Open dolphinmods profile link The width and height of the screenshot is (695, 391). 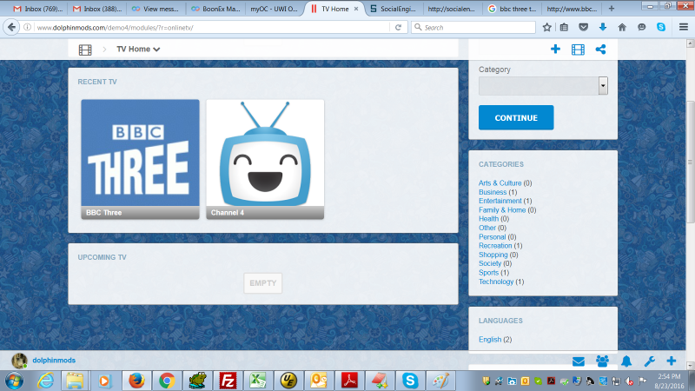pyautogui.click(x=54, y=361)
